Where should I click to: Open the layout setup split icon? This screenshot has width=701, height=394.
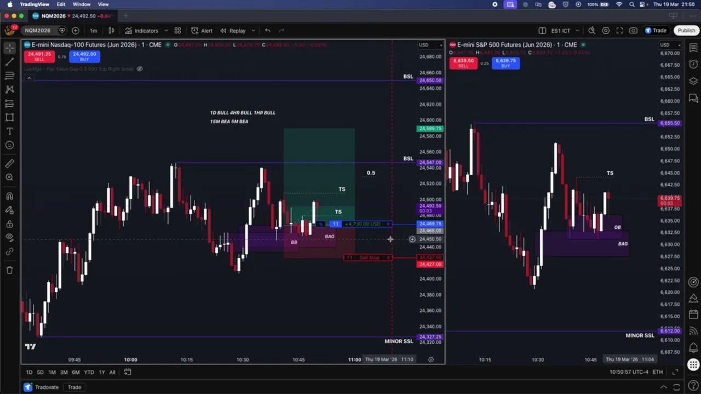coord(542,31)
